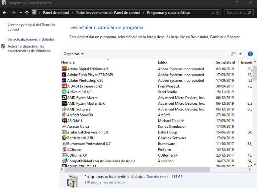The height and width of the screenshot is (188, 257).
Task: Click the ArcSoft ShowBiz icon
Action: 64,115
